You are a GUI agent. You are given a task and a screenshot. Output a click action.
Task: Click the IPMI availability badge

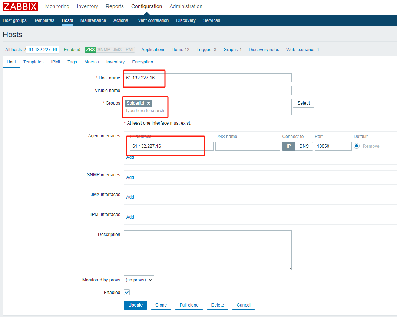(129, 50)
